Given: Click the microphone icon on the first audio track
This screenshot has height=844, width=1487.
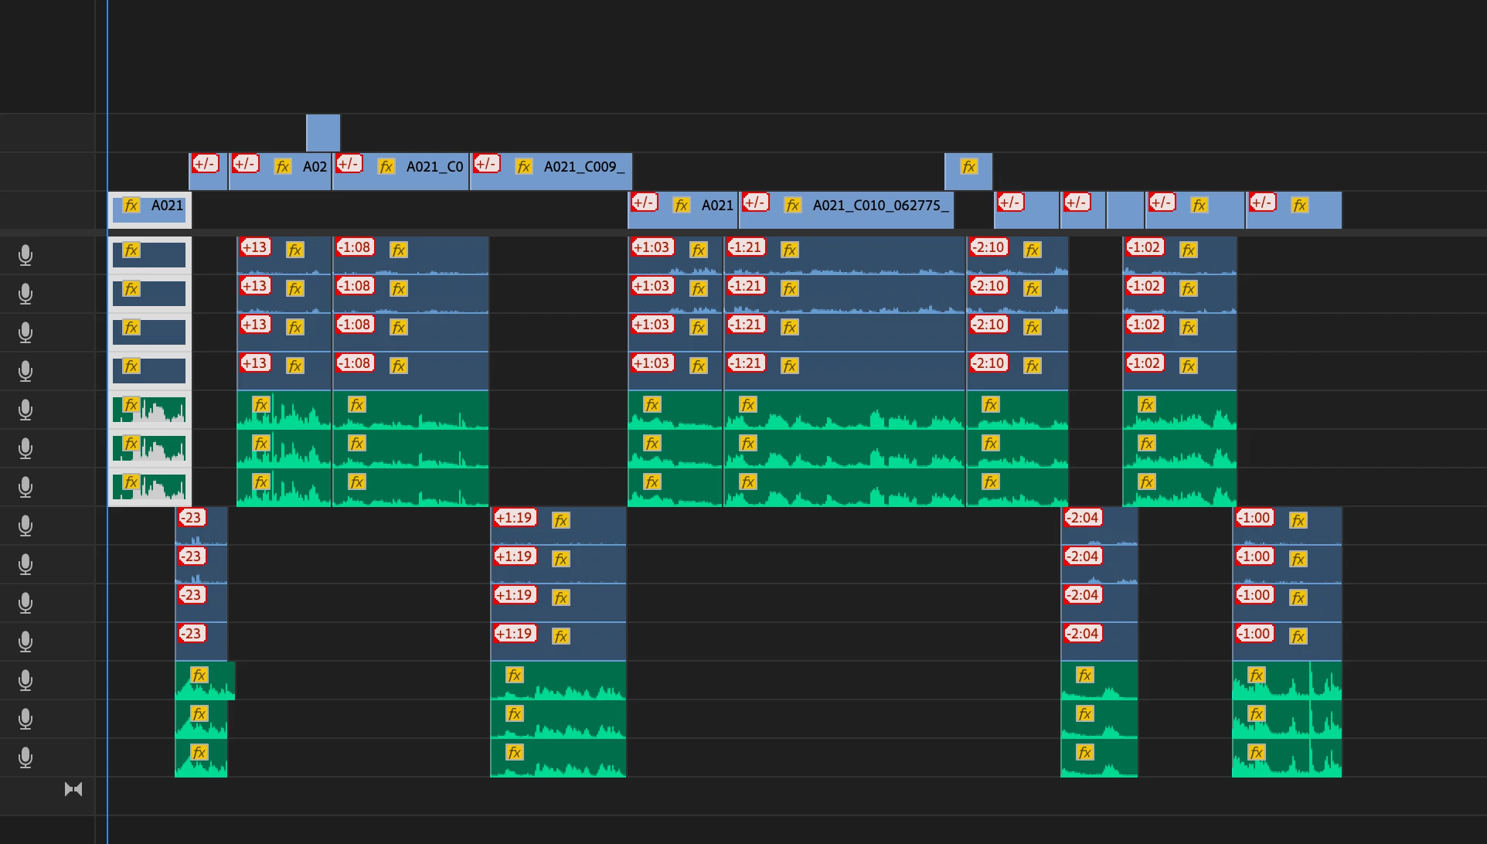Looking at the screenshot, I should 26,255.
